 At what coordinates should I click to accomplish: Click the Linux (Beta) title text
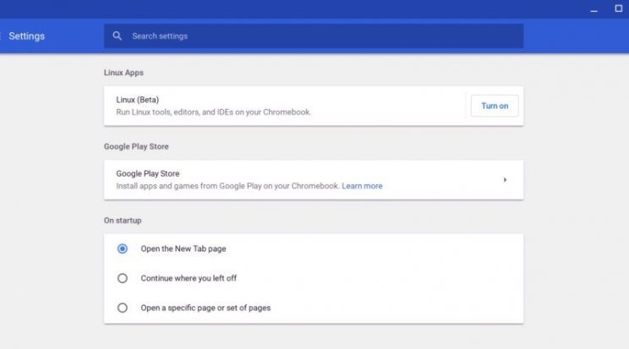138,100
